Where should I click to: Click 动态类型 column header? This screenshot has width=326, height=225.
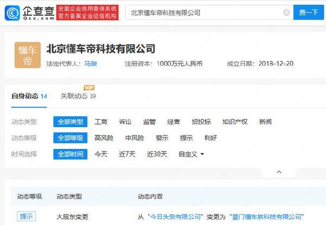[x=69, y=196]
